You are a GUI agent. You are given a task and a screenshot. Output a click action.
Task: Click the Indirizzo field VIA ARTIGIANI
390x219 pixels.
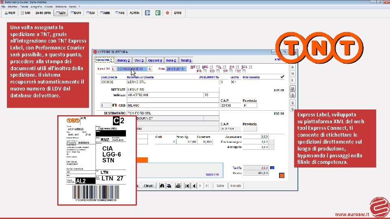tap(165, 95)
